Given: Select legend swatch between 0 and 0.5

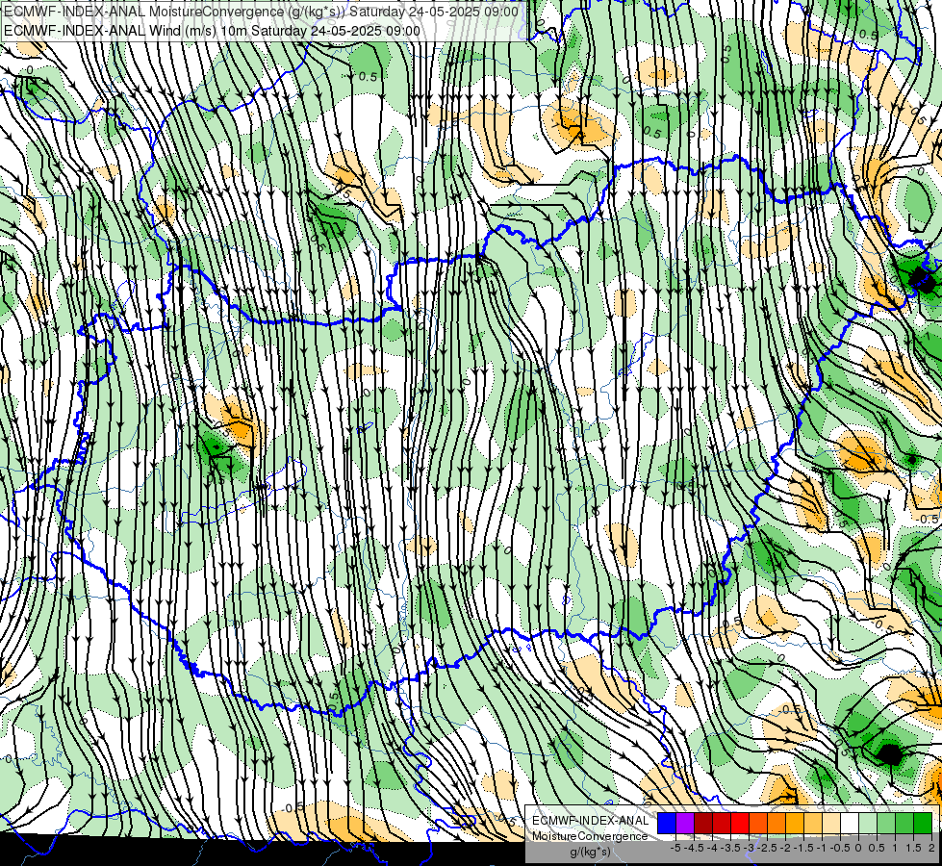Looking at the screenshot, I should (868, 824).
